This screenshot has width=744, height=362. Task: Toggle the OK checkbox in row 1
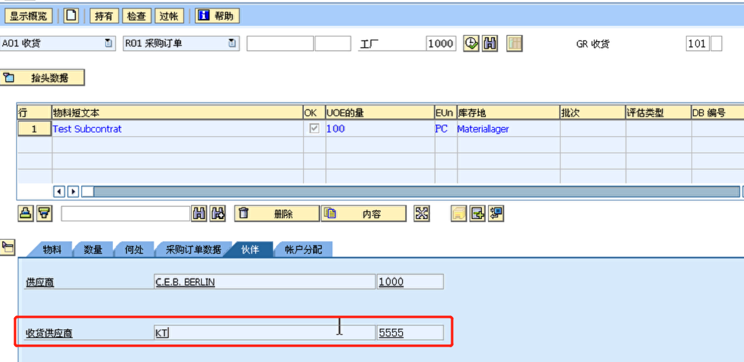click(314, 129)
